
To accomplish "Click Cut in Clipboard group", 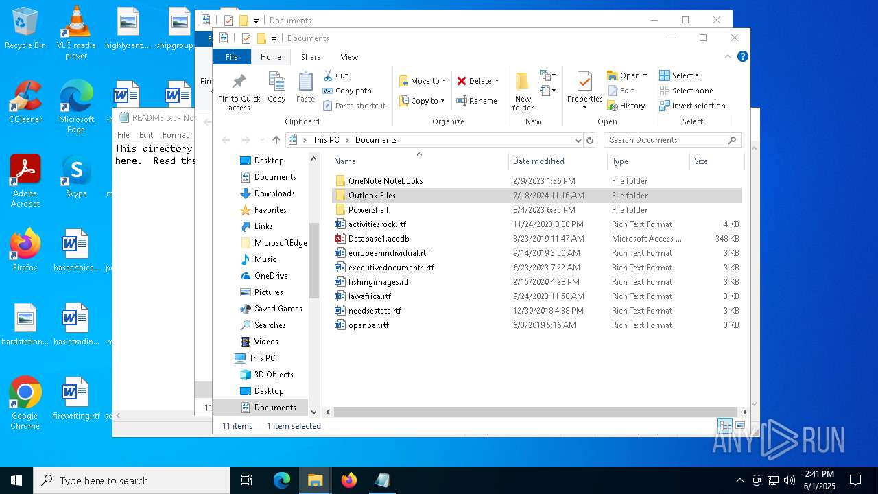I will tap(335, 75).
